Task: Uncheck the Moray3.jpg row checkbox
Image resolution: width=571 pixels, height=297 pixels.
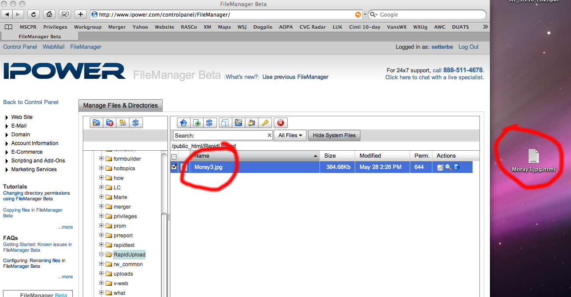Action: [174, 167]
